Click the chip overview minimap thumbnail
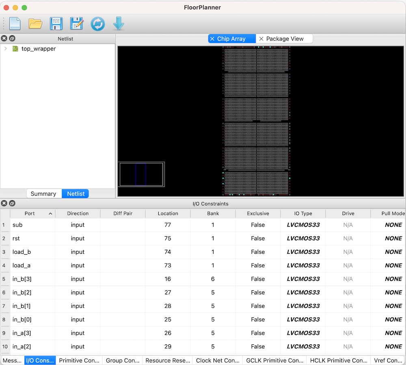Screen dimensions: 406x365 coord(141,175)
